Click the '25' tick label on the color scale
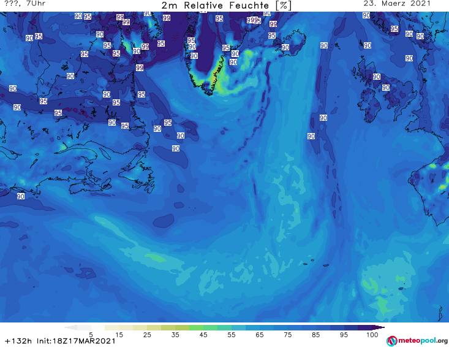The width and height of the screenshot is (449, 347). pyautogui.click(x=147, y=335)
